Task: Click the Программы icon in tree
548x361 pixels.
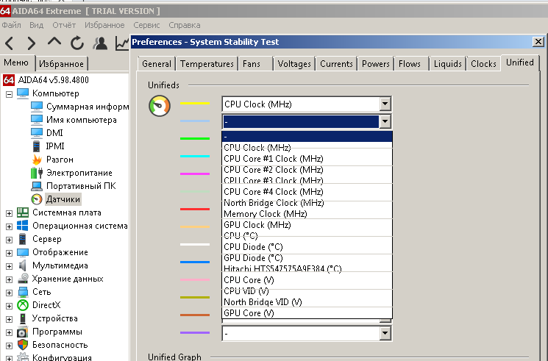Action: 23,332
